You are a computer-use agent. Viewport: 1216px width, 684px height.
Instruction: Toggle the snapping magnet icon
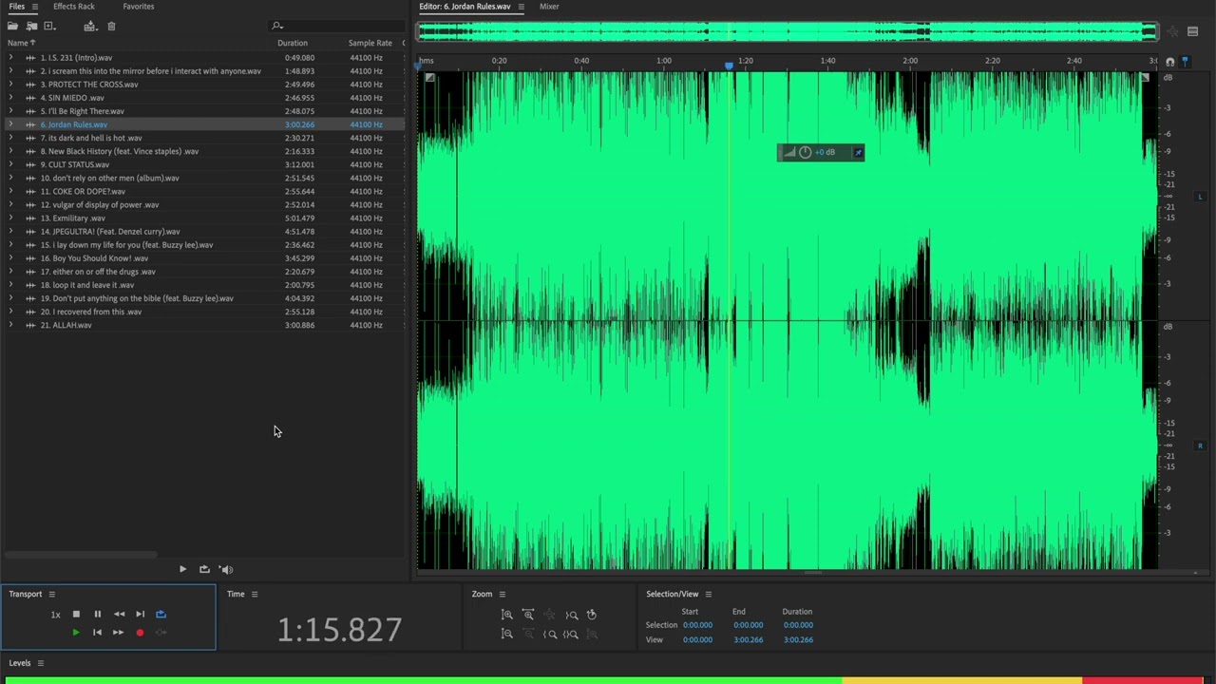pyautogui.click(x=1170, y=62)
